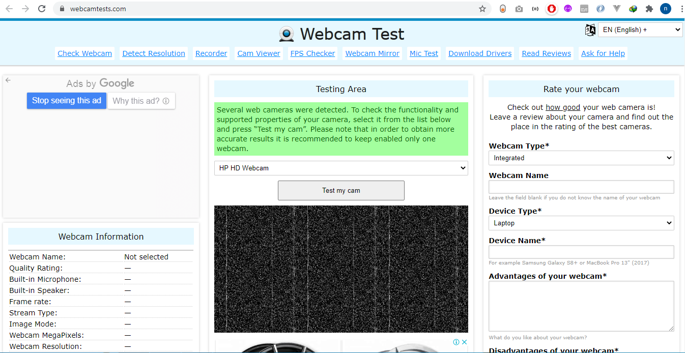
Task: Open the browser Extensions puzzle-piece icon
Action: point(649,8)
